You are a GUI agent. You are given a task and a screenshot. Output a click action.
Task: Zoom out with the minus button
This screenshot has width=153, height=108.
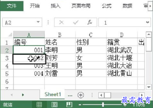pyautogui.click(x=80, y=105)
